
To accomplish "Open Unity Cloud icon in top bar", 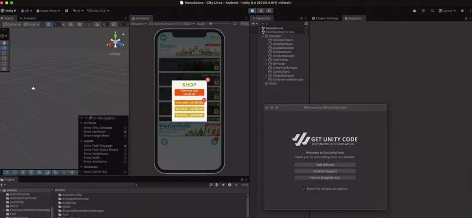I will pyautogui.click(x=414, y=11).
